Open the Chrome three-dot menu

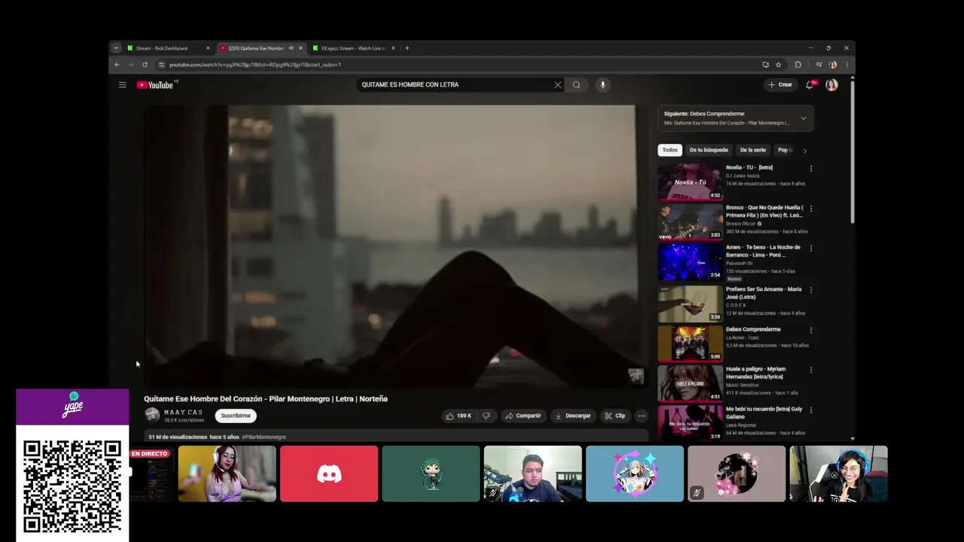tap(847, 65)
